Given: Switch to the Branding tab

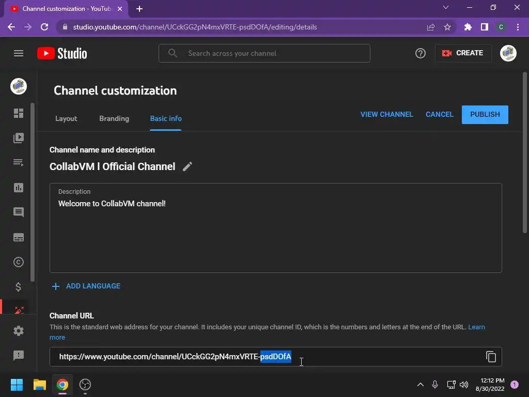Looking at the screenshot, I should tap(114, 118).
